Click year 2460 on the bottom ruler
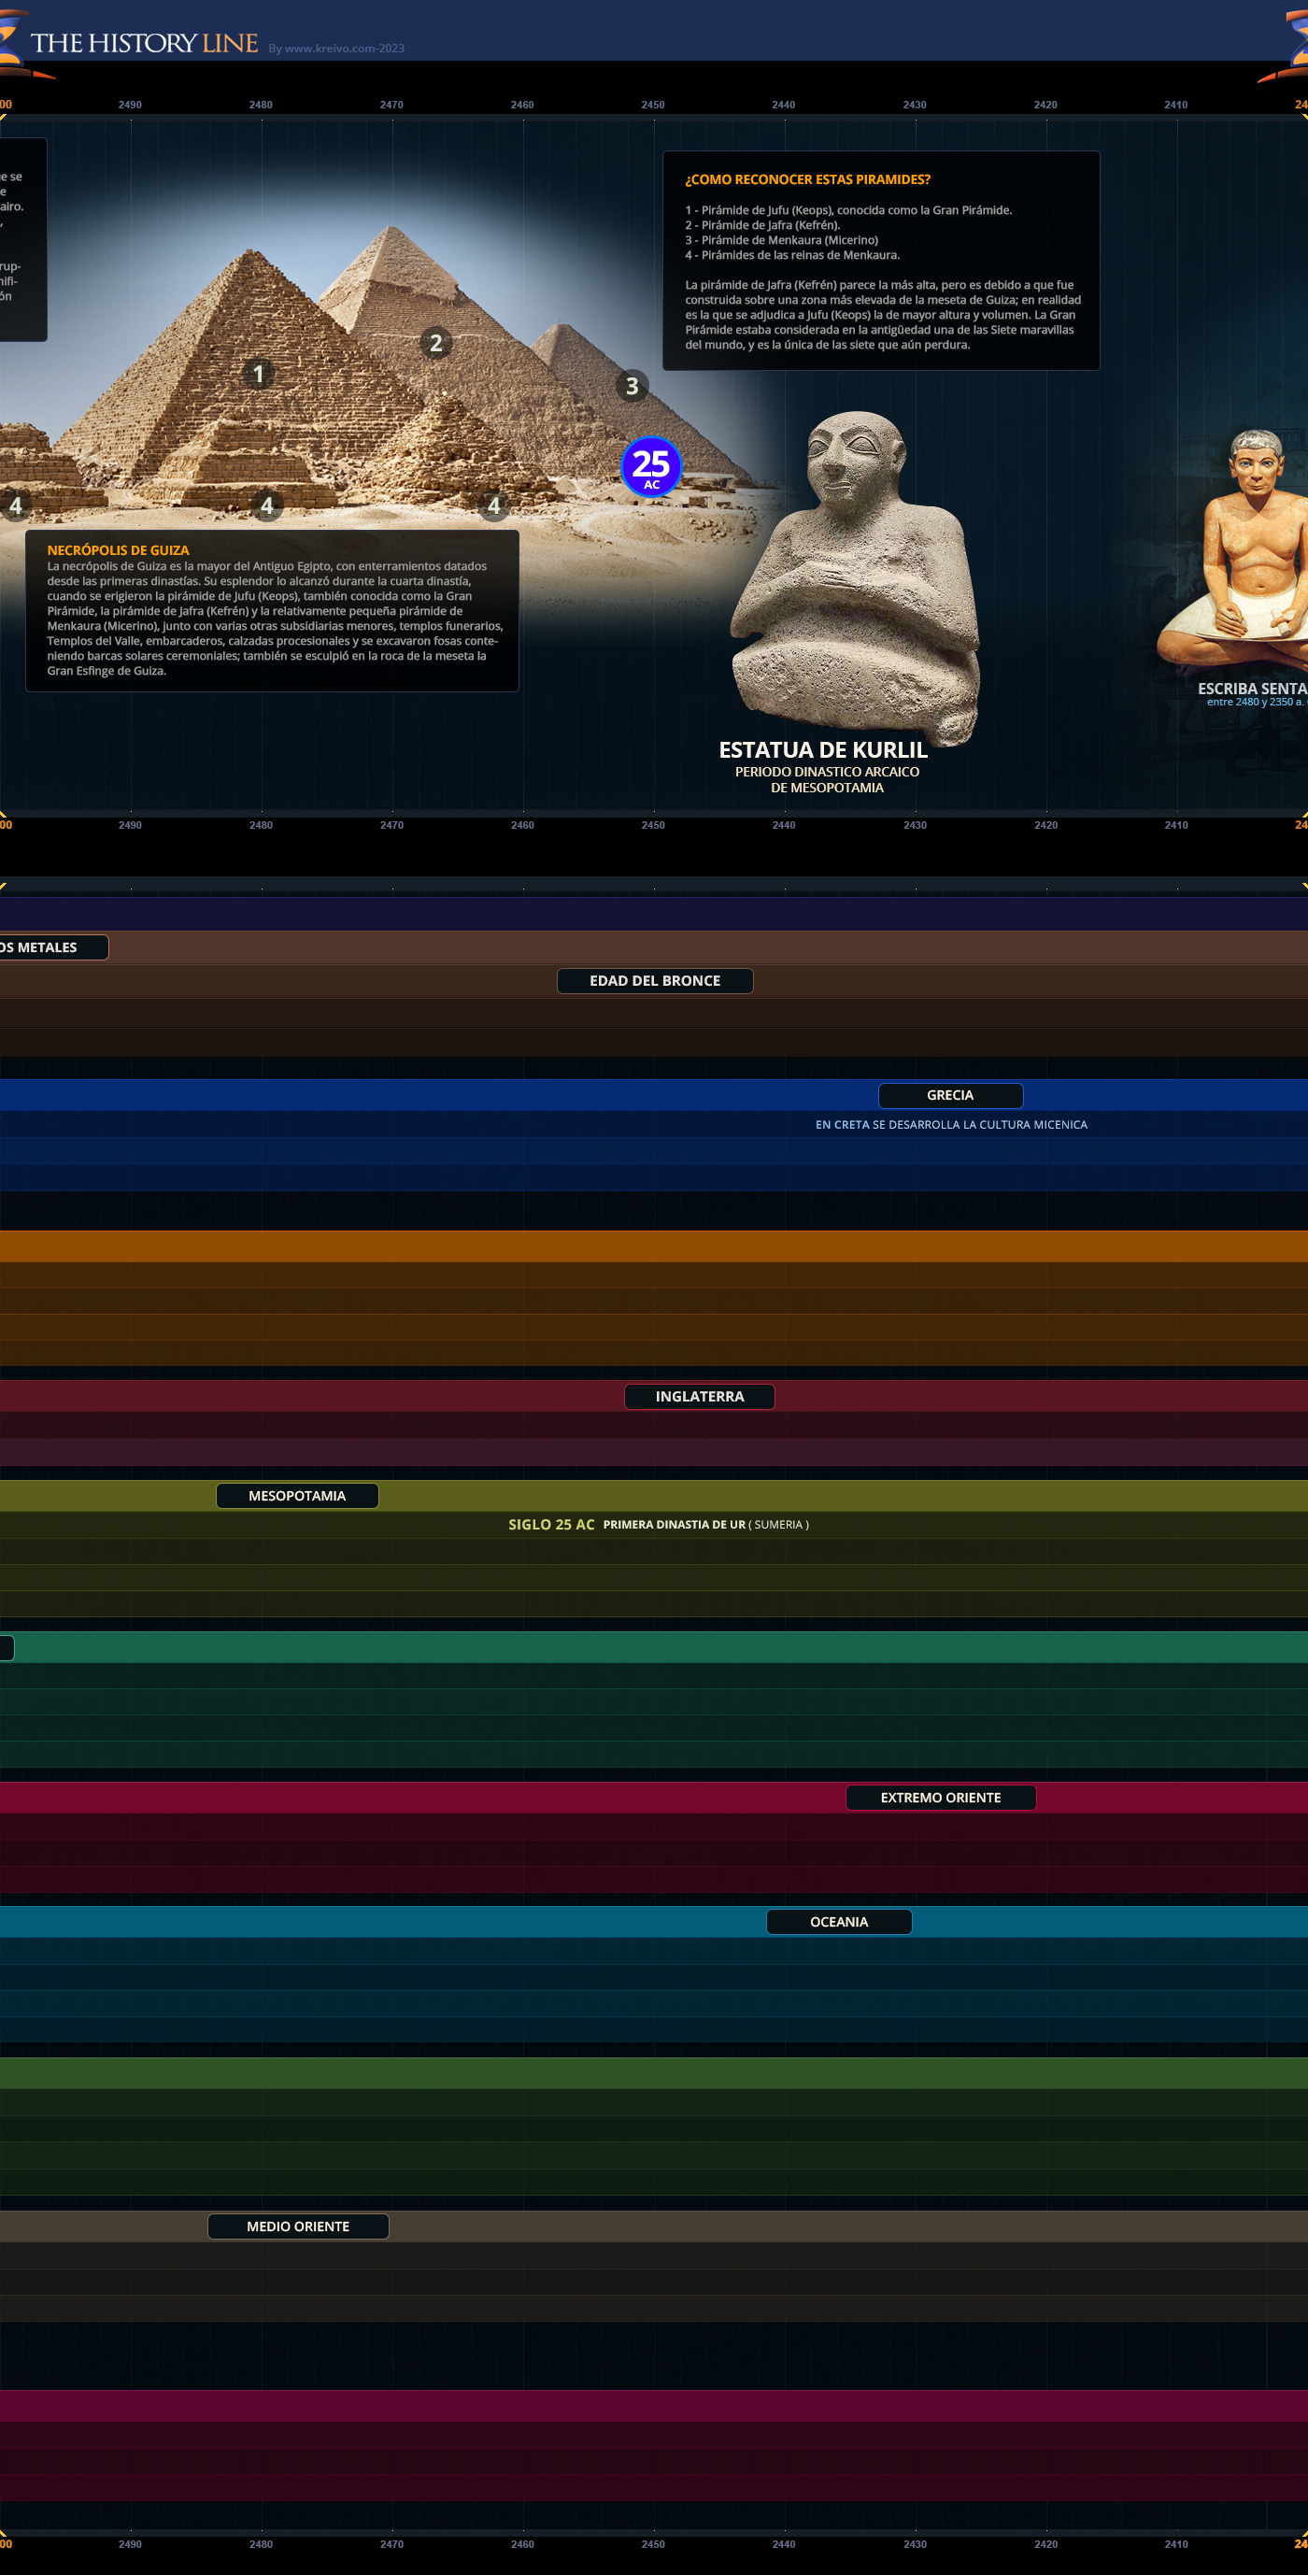 pyautogui.click(x=522, y=2544)
